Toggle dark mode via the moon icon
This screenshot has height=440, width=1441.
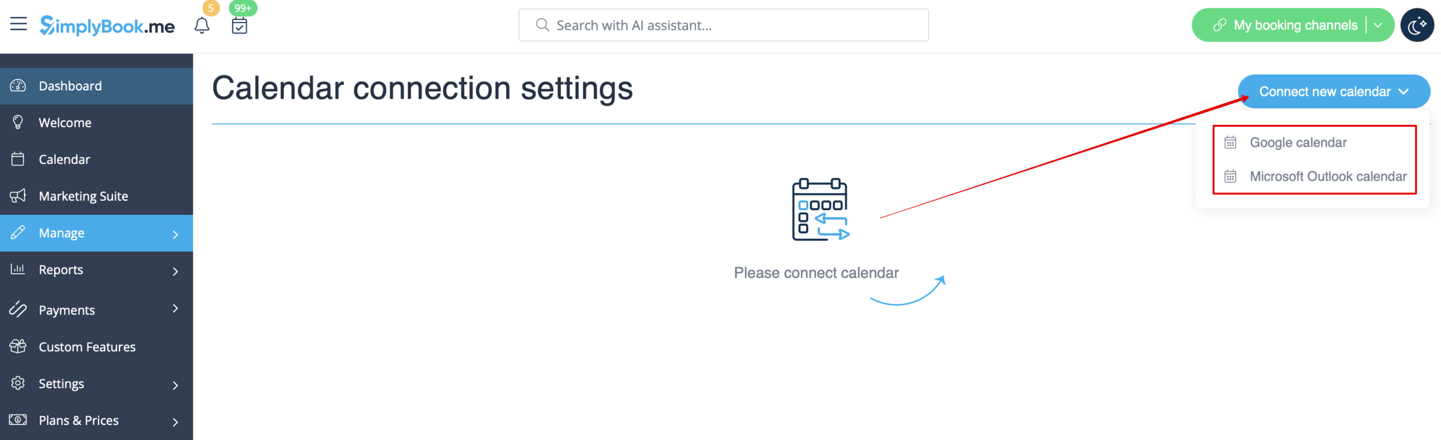(x=1417, y=25)
